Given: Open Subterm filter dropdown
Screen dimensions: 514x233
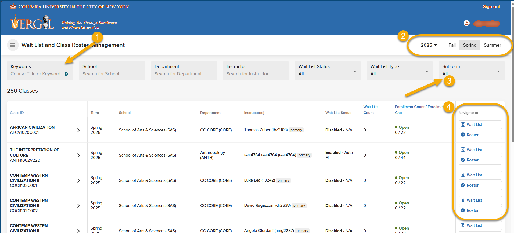Looking at the screenshot, I should (x=472, y=71).
